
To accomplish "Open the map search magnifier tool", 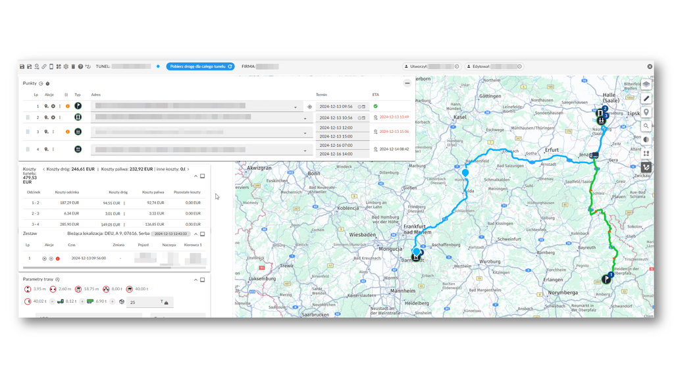I will 646,126.
